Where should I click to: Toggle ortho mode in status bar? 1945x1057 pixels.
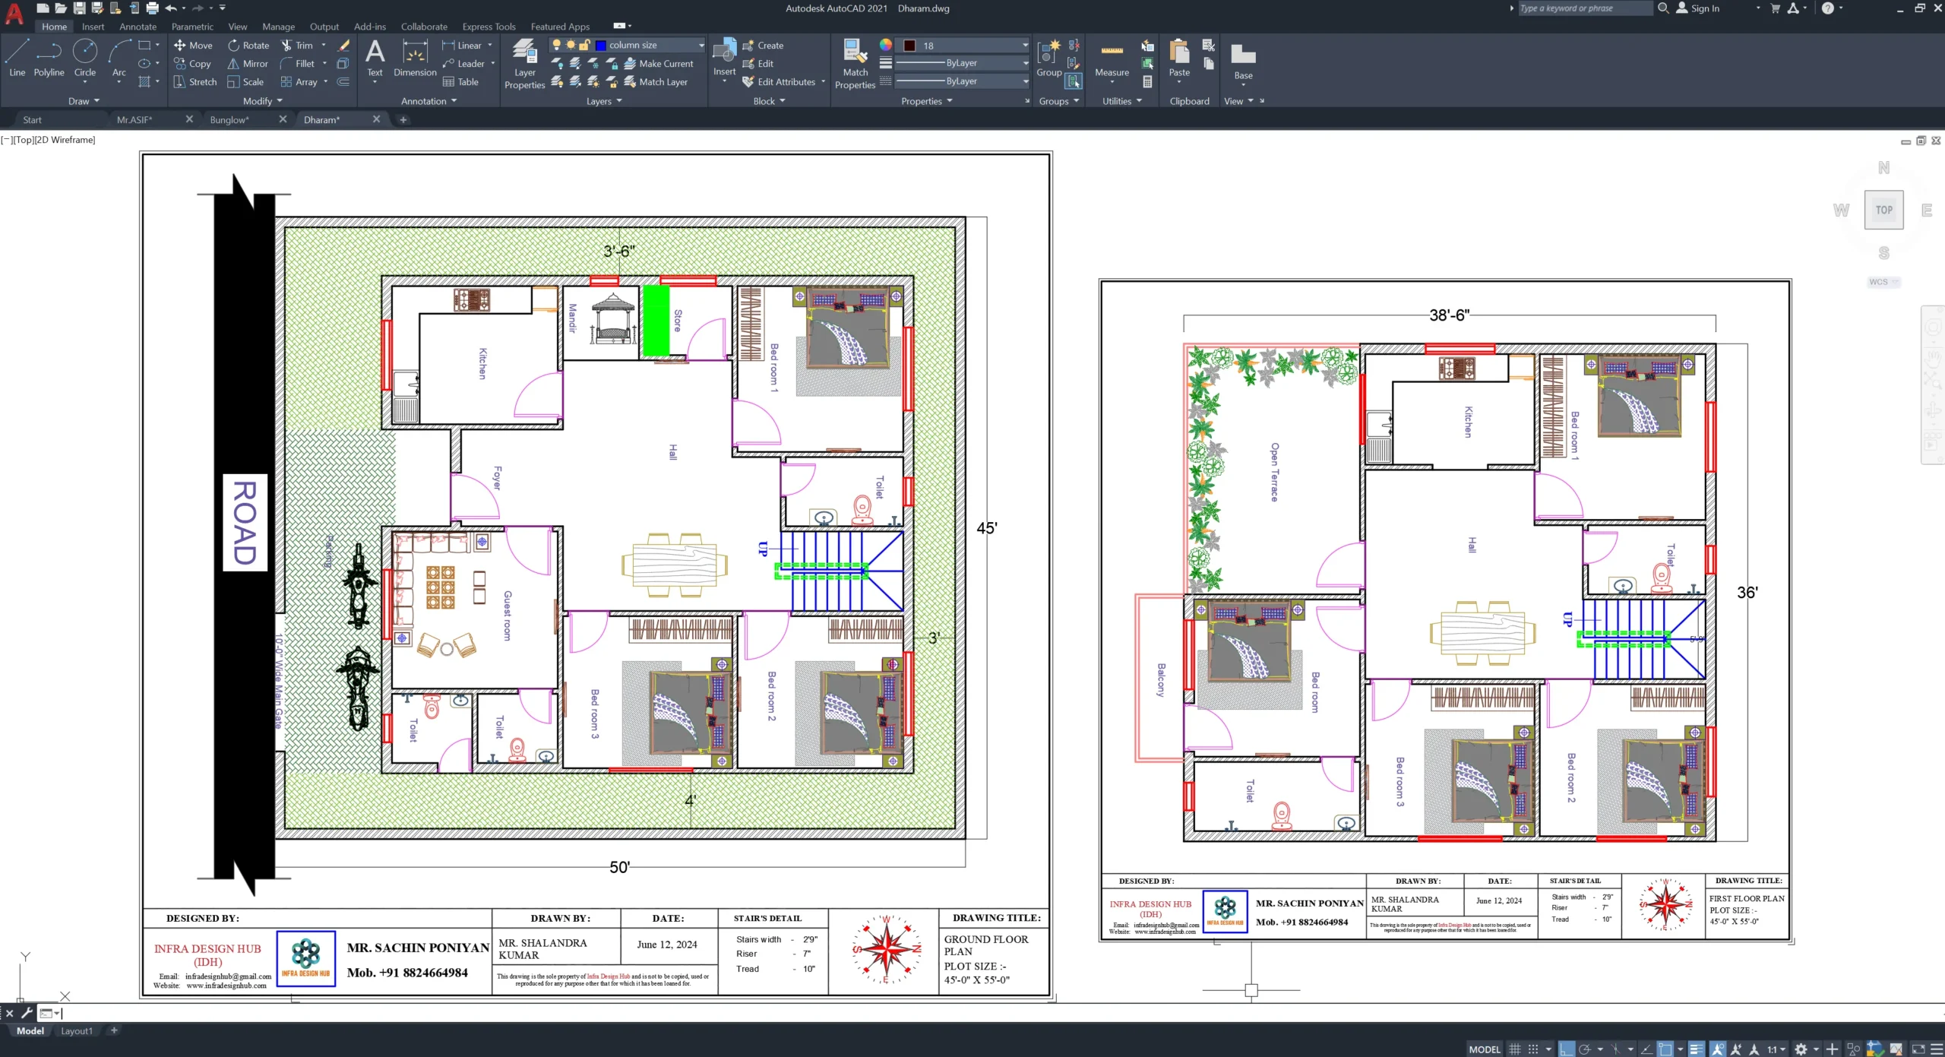1566,1049
